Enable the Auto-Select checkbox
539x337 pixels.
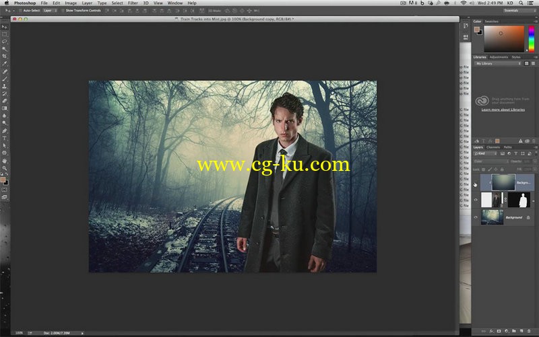tap(20, 11)
